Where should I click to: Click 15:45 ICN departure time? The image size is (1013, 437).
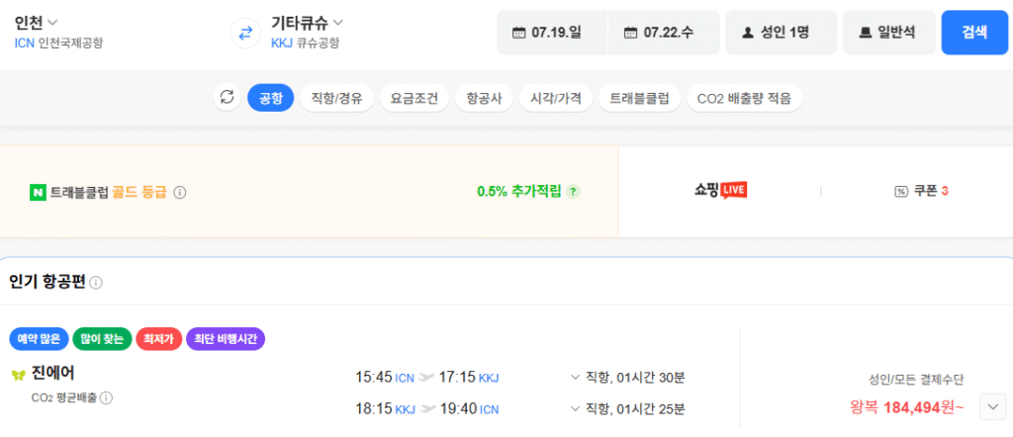385,377
